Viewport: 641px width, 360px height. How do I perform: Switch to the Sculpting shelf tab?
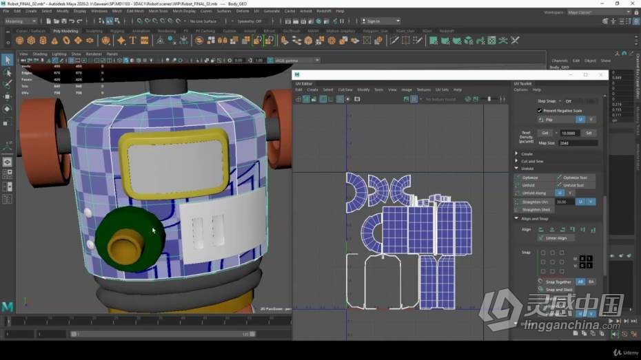click(94, 31)
